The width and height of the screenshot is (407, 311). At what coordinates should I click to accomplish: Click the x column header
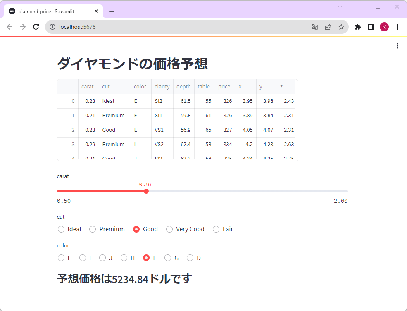(246, 87)
